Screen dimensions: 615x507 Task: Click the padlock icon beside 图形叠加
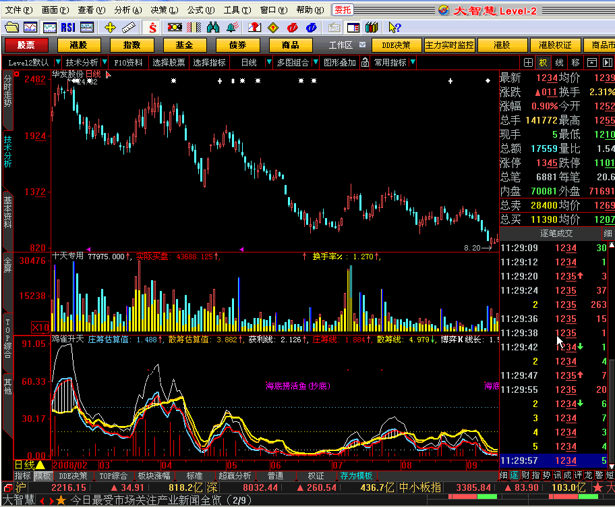365,62
